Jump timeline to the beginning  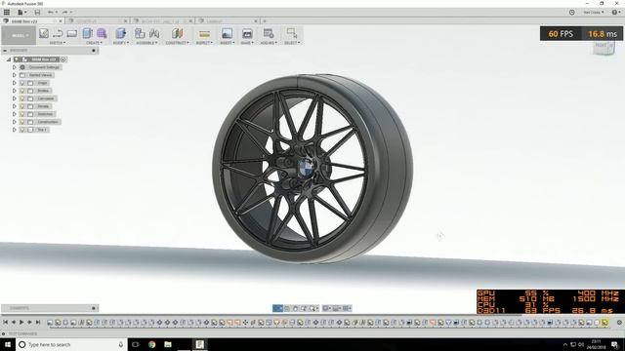(x=6, y=323)
